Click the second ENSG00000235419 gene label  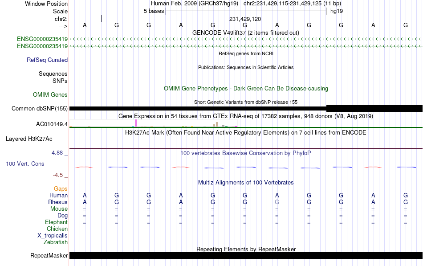click(42, 46)
